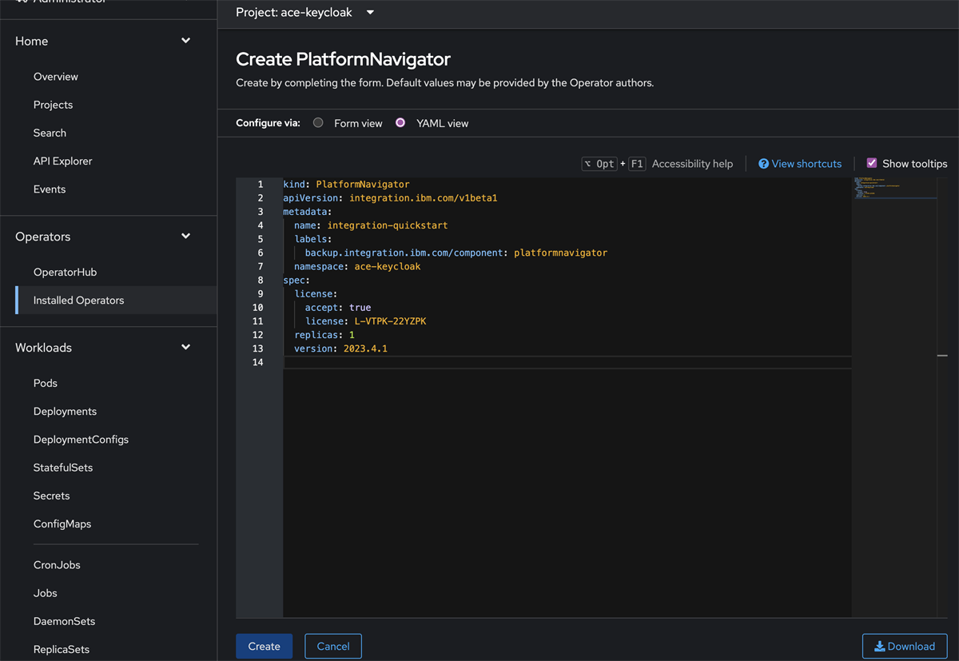The height and width of the screenshot is (661, 959).
Task: Click the editor minimap preview
Action: pyautogui.click(x=894, y=188)
